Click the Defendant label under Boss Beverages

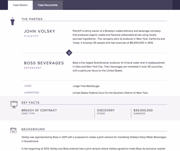point(33,68)
